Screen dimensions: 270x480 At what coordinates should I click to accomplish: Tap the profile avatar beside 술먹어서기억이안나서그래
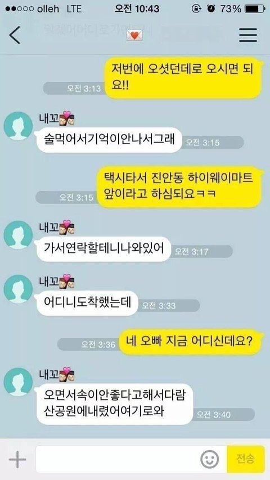pyautogui.click(x=18, y=126)
